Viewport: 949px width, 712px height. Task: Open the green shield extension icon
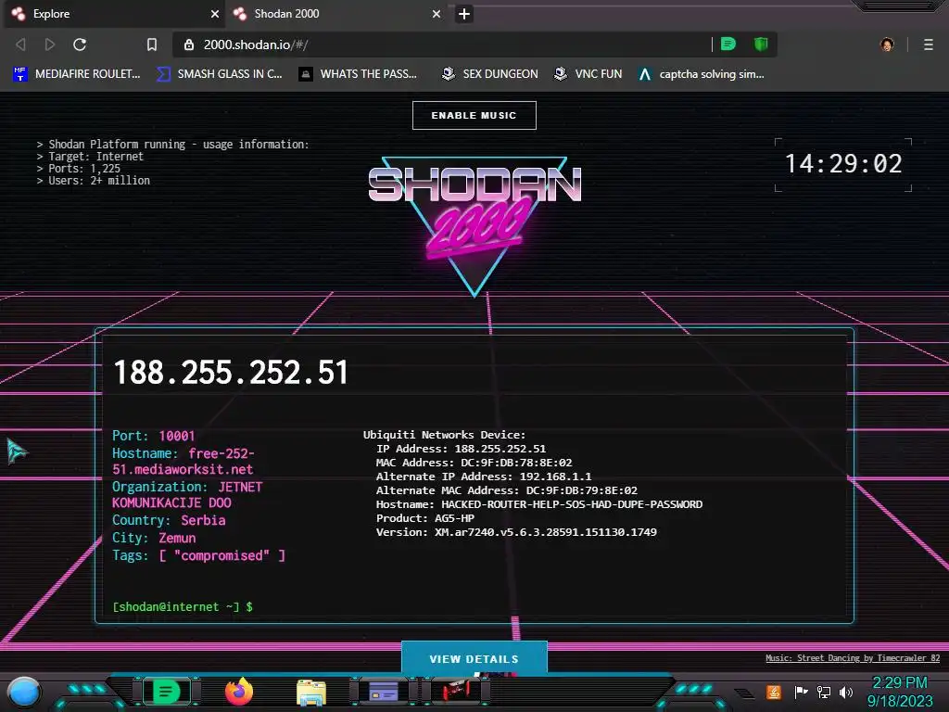coord(761,44)
